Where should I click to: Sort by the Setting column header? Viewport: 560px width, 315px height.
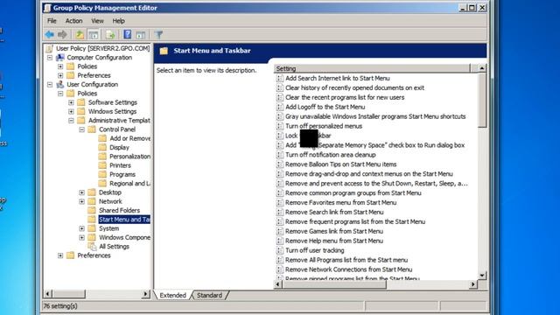click(372, 68)
